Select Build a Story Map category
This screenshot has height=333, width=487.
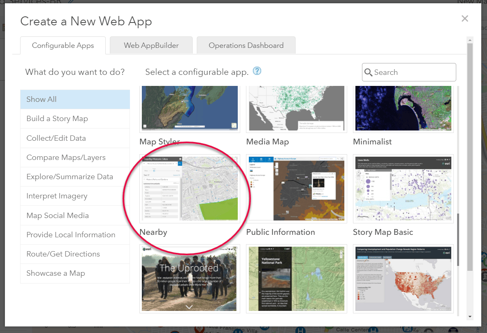point(75,119)
